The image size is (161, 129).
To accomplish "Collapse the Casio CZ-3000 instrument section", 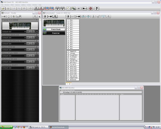I will (x=37, y=20).
